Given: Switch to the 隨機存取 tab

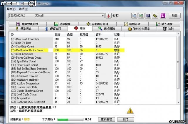Looking at the screenshot, I should 132,24.
